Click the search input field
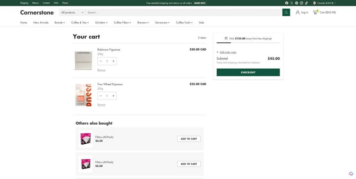 (x=184, y=12)
